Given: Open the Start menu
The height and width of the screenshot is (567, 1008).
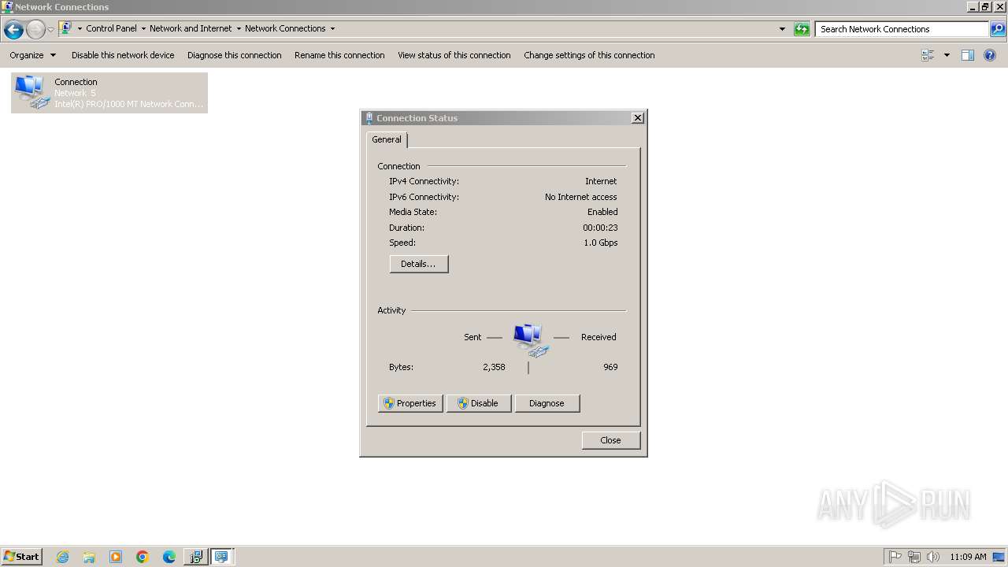Looking at the screenshot, I should 21,556.
